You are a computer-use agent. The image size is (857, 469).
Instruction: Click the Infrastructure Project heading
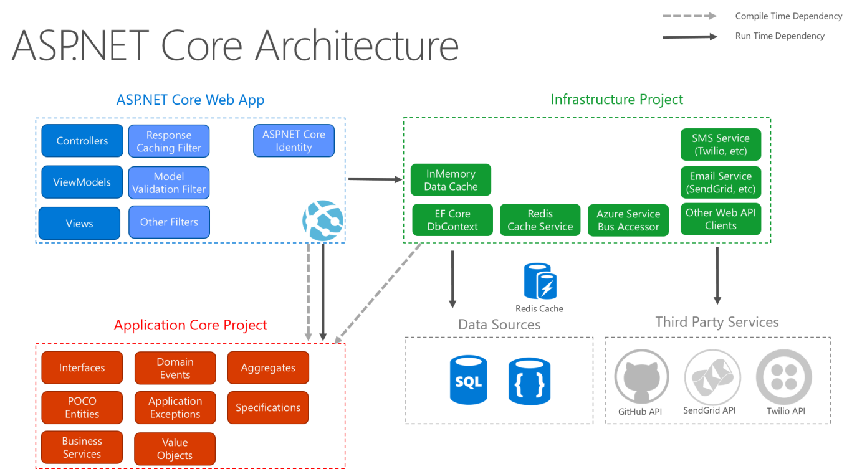coord(616,99)
